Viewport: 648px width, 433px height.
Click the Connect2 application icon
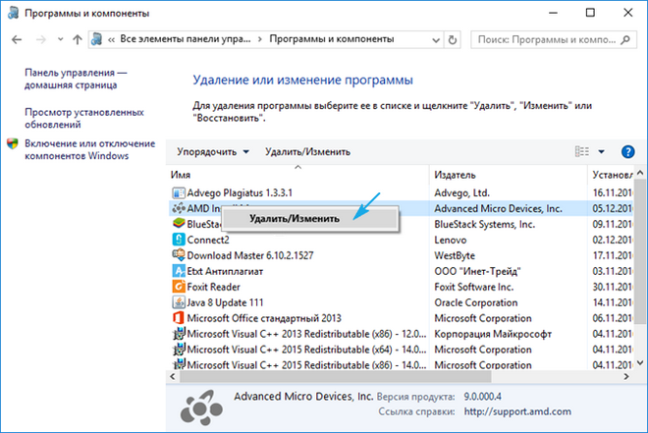[179, 240]
